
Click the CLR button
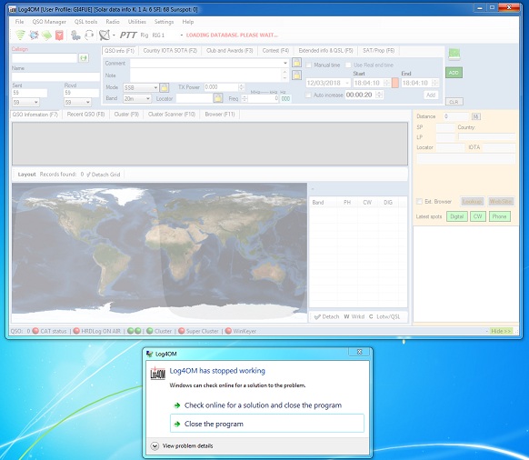tap(454, 102)
